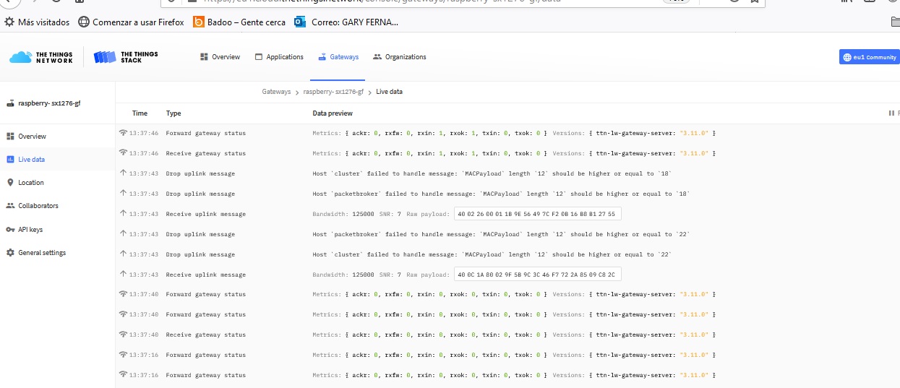Screen dimensions: 900x388
Task: Open General settings in the sidebar
Action: pyautogui.click(x=42, y=253)
